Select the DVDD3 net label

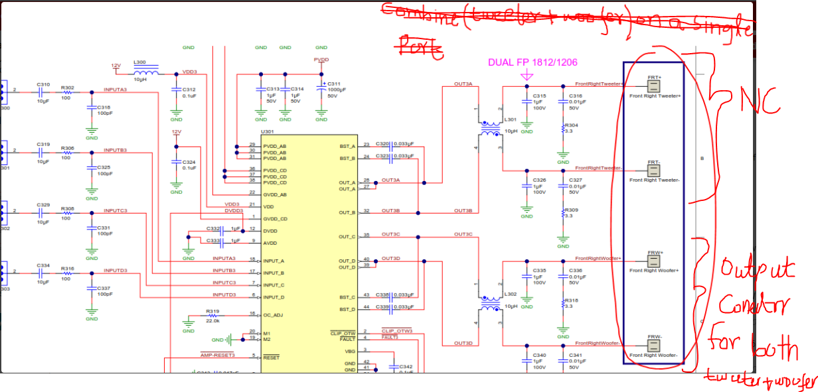233,210
